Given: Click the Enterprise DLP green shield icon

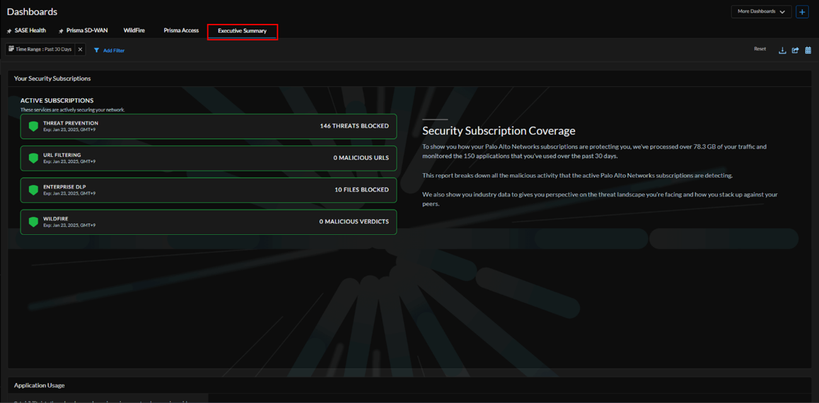Looking at the screenshot, I should pyautogui.click(x=33, y=190).
